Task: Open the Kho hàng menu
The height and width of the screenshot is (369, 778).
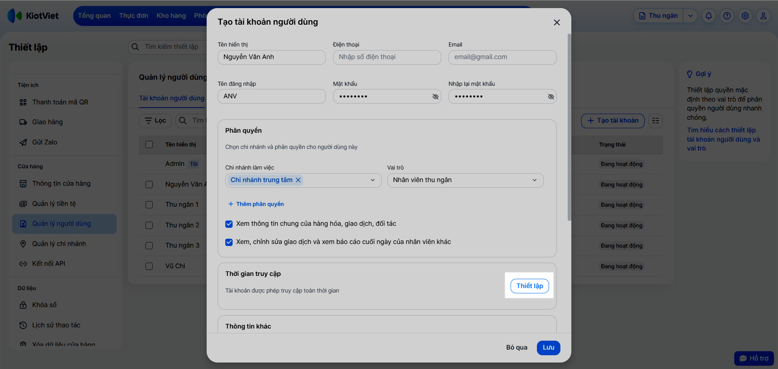Action: 171,16
